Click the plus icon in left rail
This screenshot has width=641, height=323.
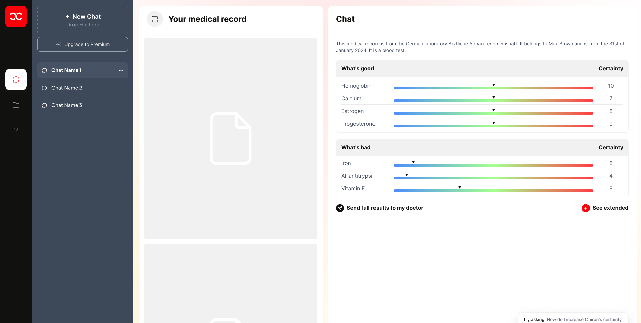tap(16, 54)
